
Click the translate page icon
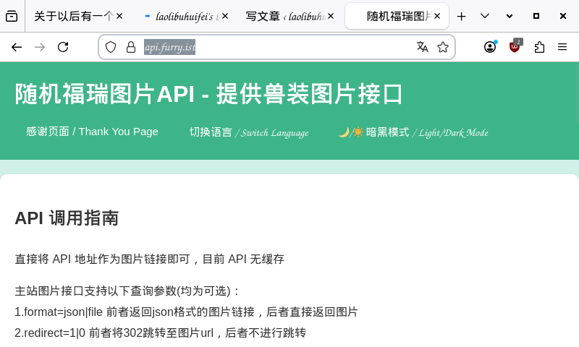[x=423, y=47]
